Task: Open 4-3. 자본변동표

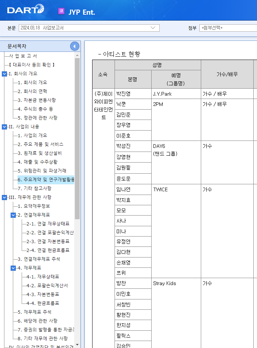Action: coord(43,295)
